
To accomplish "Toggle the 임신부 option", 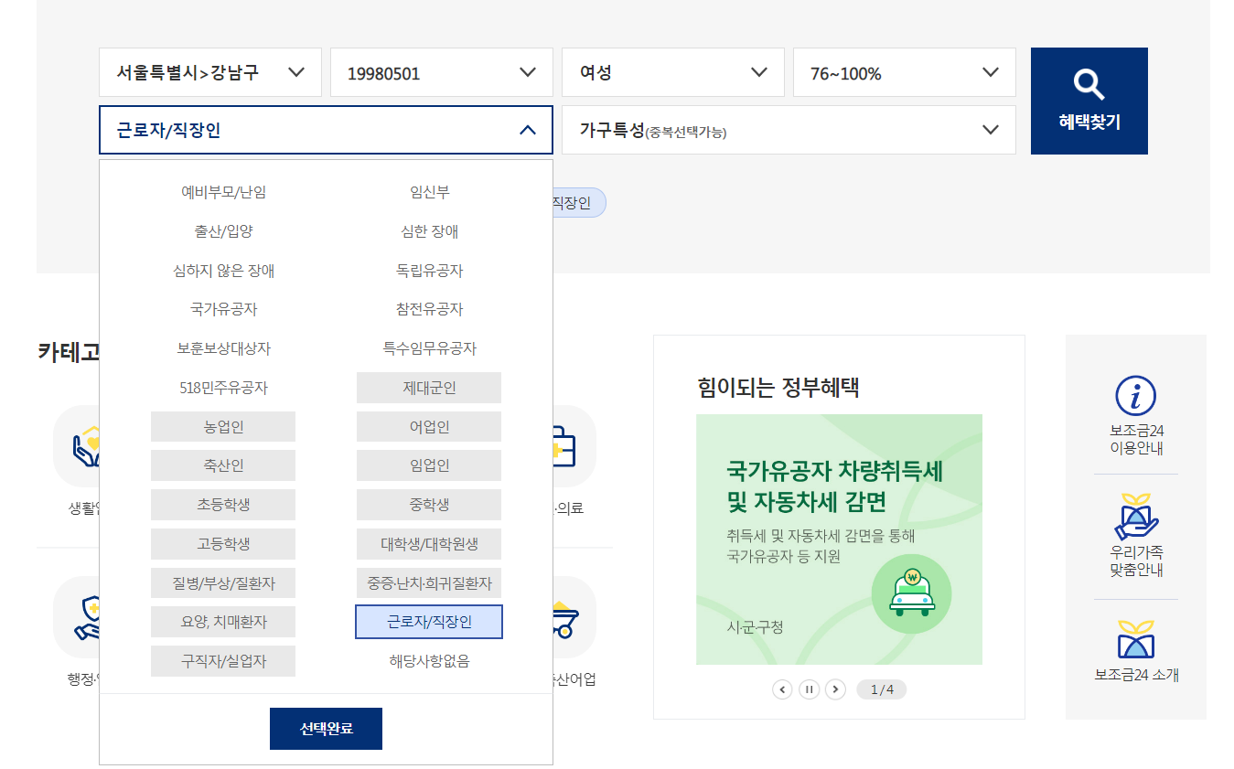I will tap(429, 192).
